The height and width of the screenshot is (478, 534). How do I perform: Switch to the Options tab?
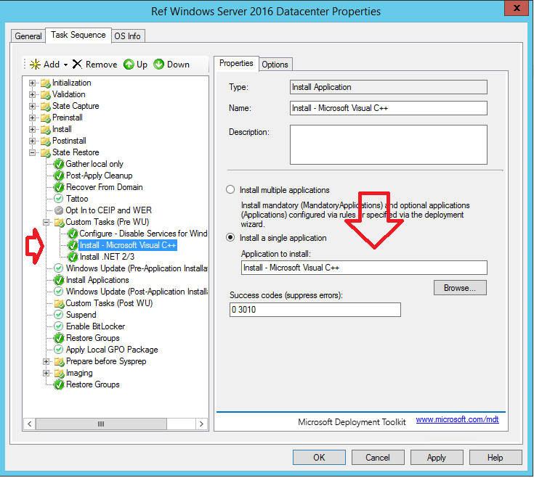pos(275,65)
